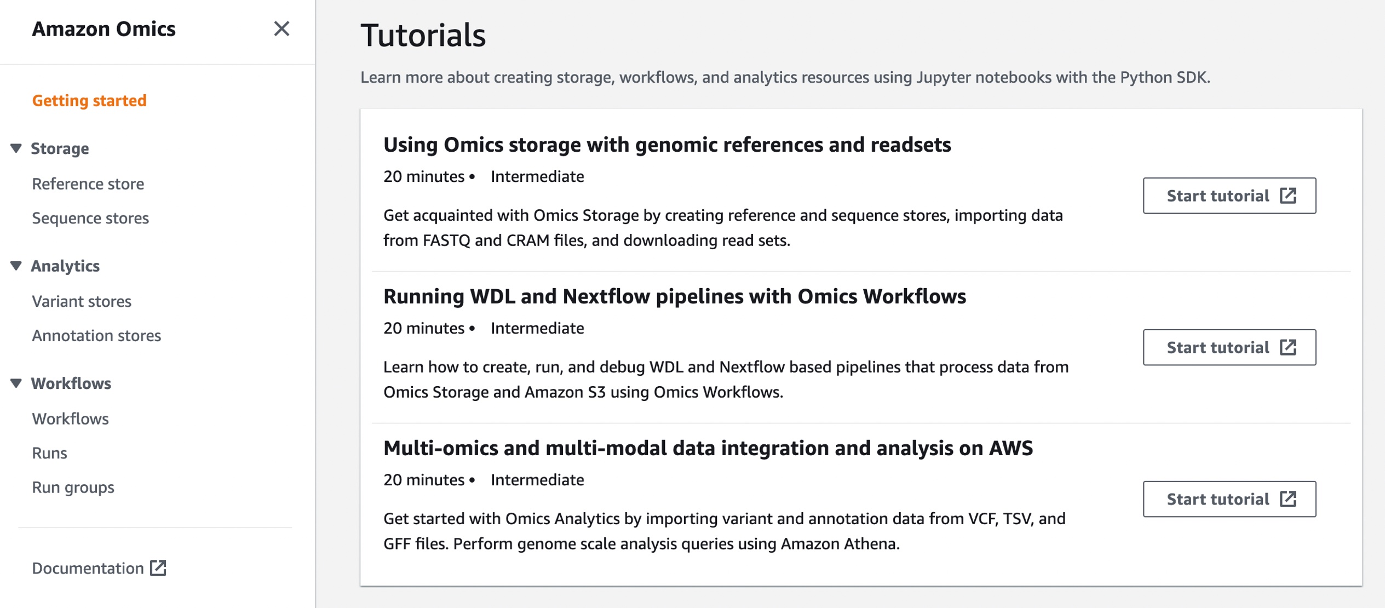Open the Getting started page

coord(89,101)
